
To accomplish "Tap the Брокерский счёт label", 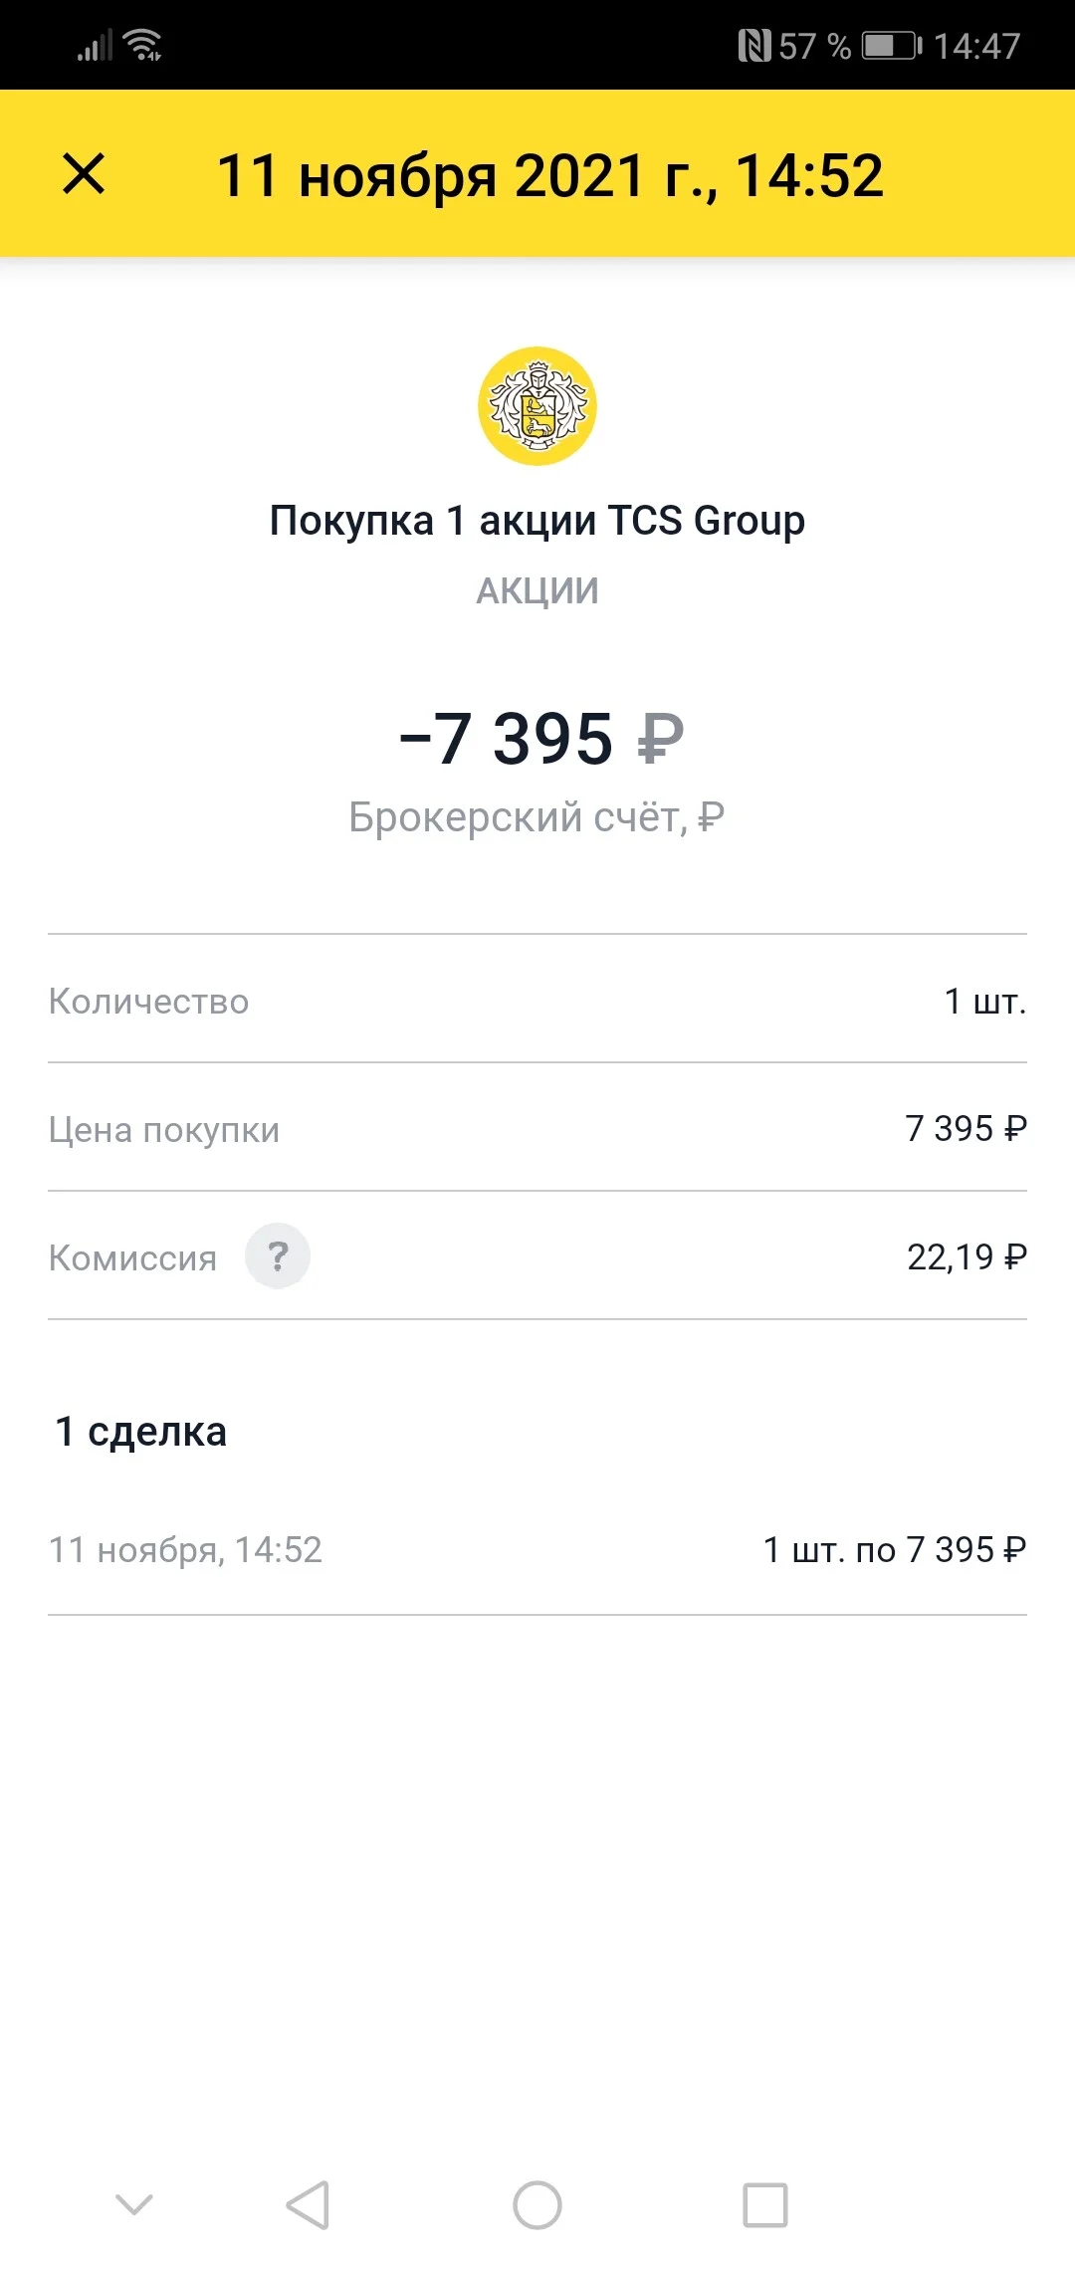I will click(537, 817).
